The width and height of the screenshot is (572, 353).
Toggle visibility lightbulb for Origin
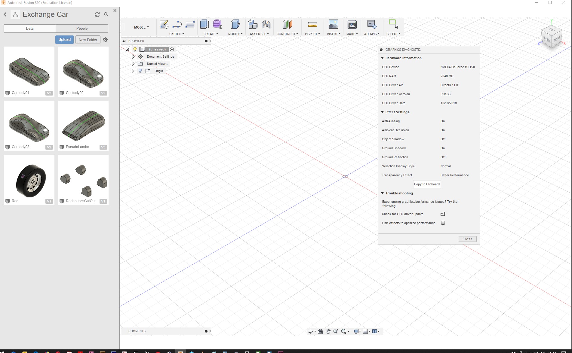click(x=140, y=71)
